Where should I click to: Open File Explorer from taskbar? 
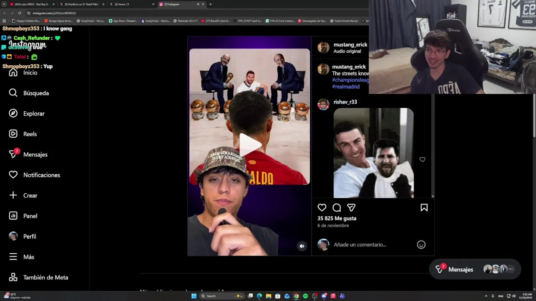click(268, 296)
